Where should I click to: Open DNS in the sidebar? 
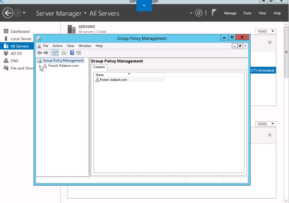pyautogui.click(x=14, y=61)
